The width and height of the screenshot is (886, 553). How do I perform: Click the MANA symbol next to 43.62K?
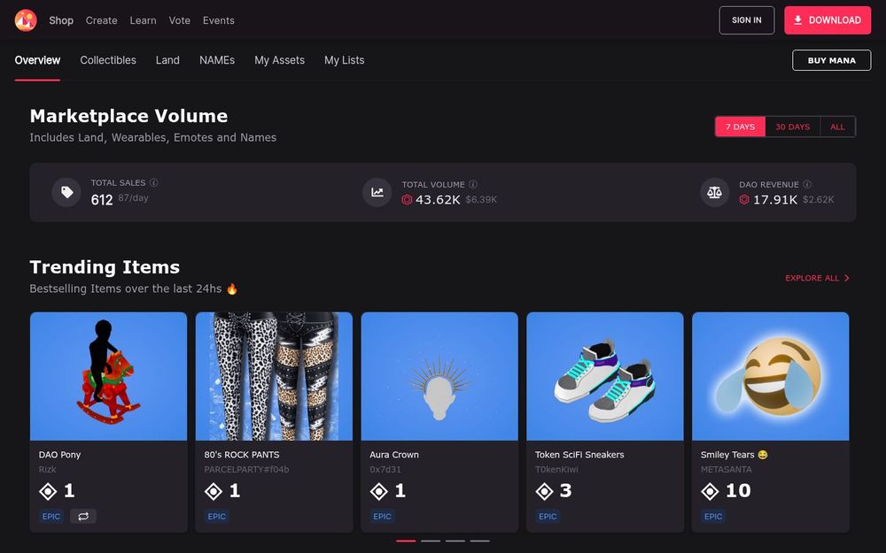(x=407, y=200)
